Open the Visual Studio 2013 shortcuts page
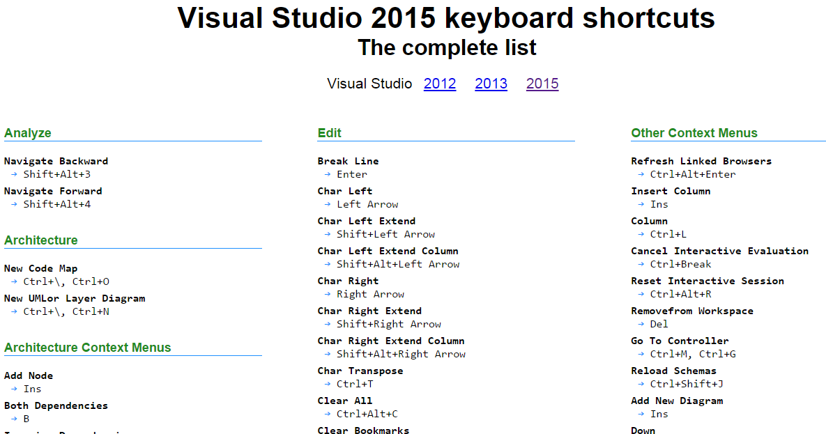Screen dimensions: 826x434 pyautogui.click(x=491, y=84)
